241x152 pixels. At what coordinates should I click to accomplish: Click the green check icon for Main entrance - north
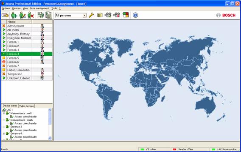coord(8,113)
